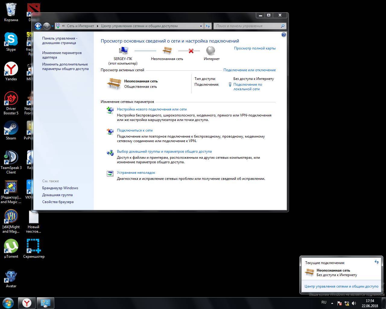Open 'Просмотр полной карты' link
This screenshot has width=386, height=309.
[255, 48]
